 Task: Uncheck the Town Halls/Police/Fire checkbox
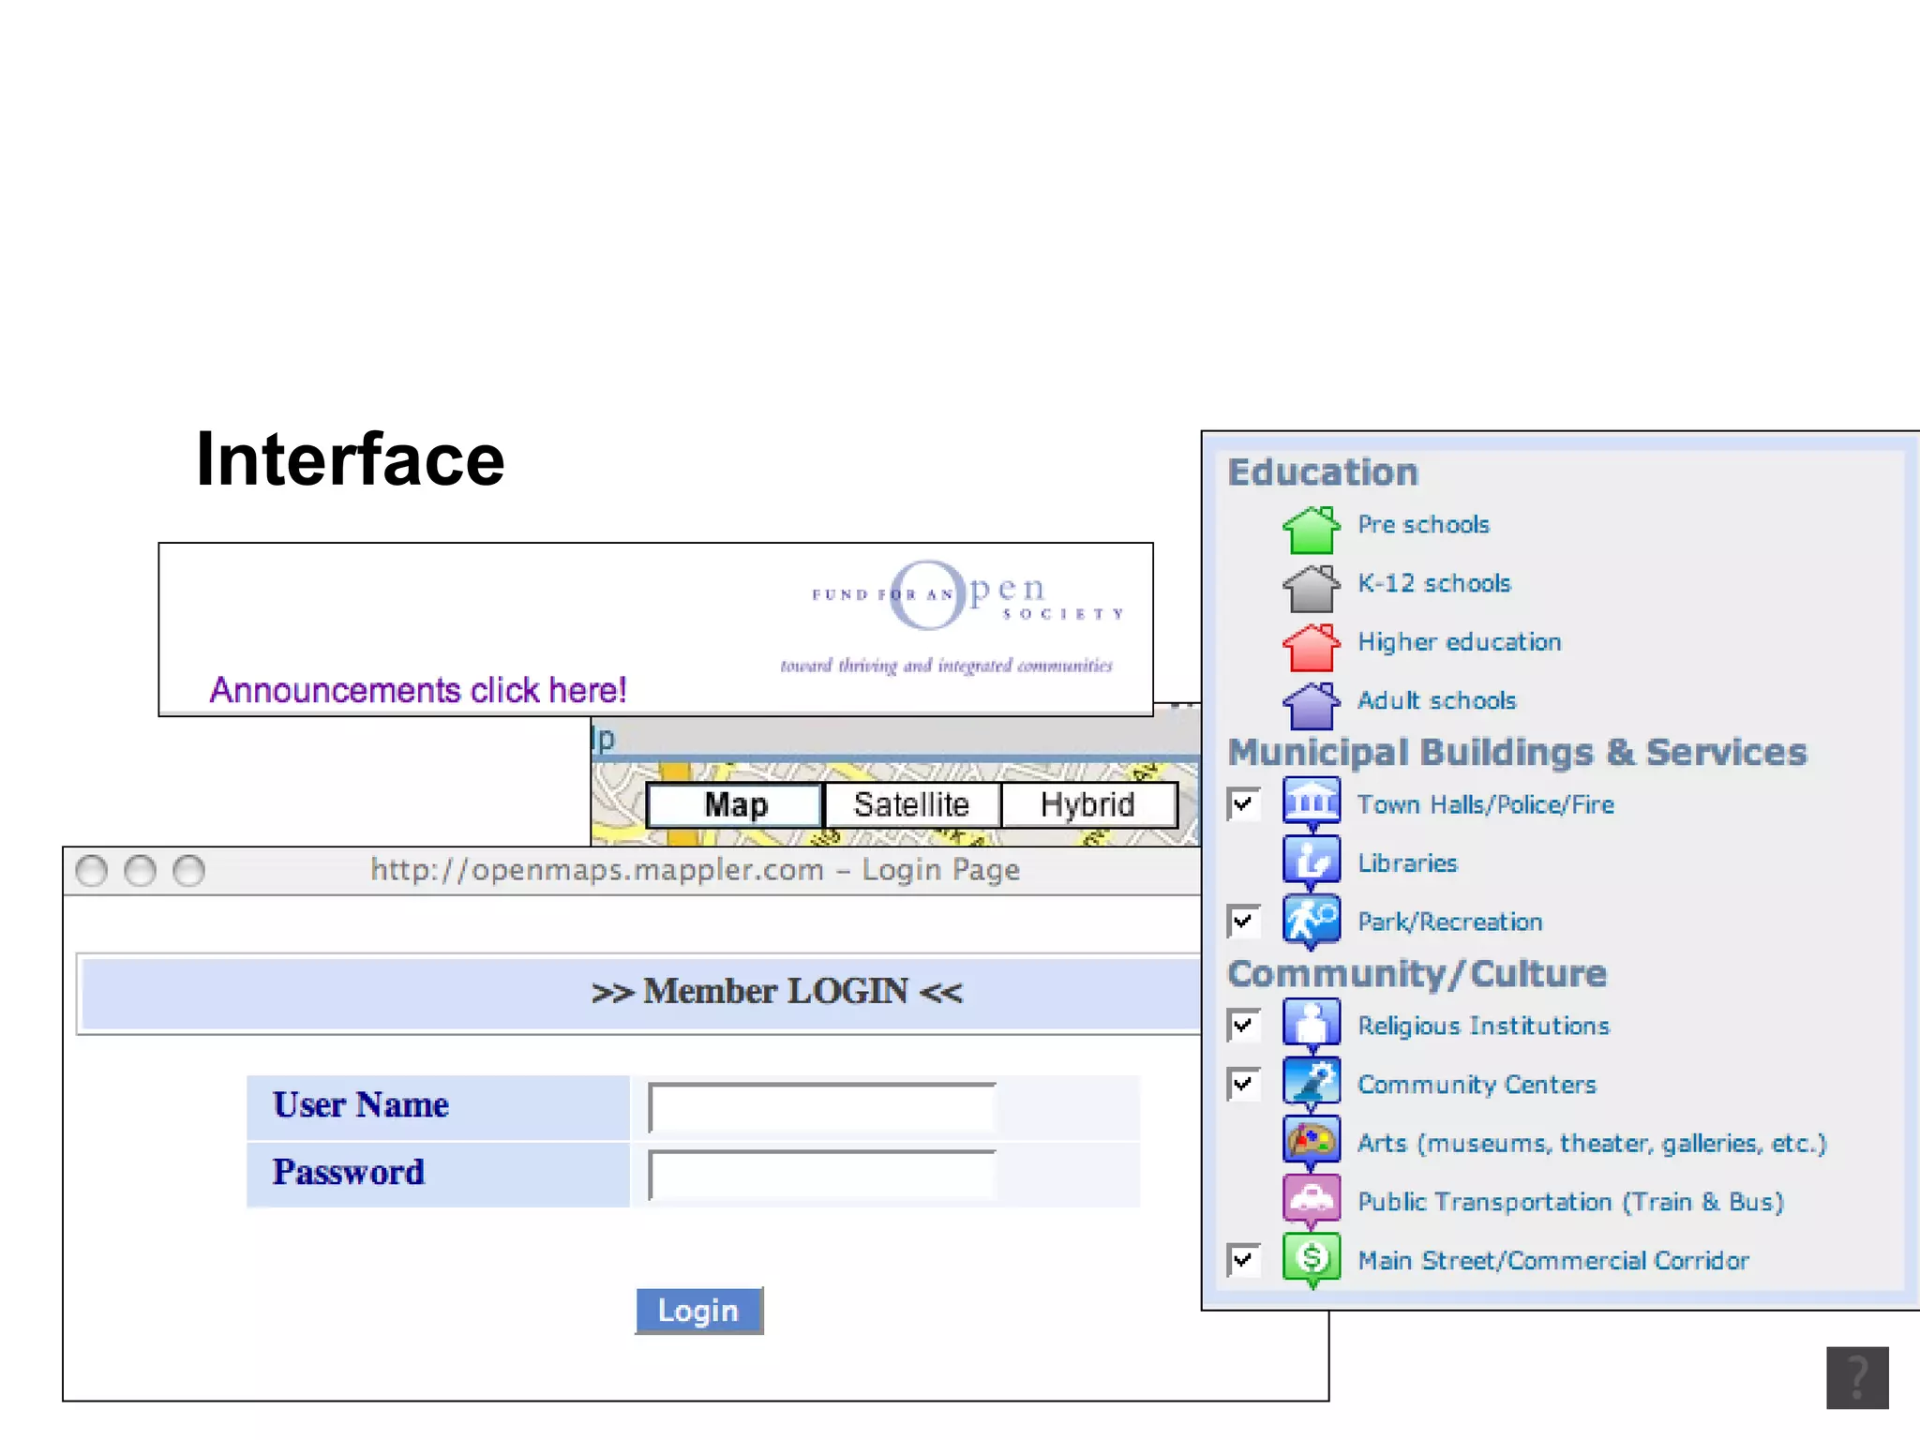coord(1243,804)
